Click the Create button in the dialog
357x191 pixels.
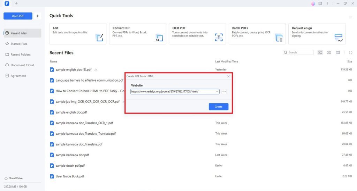coord(218,107)
